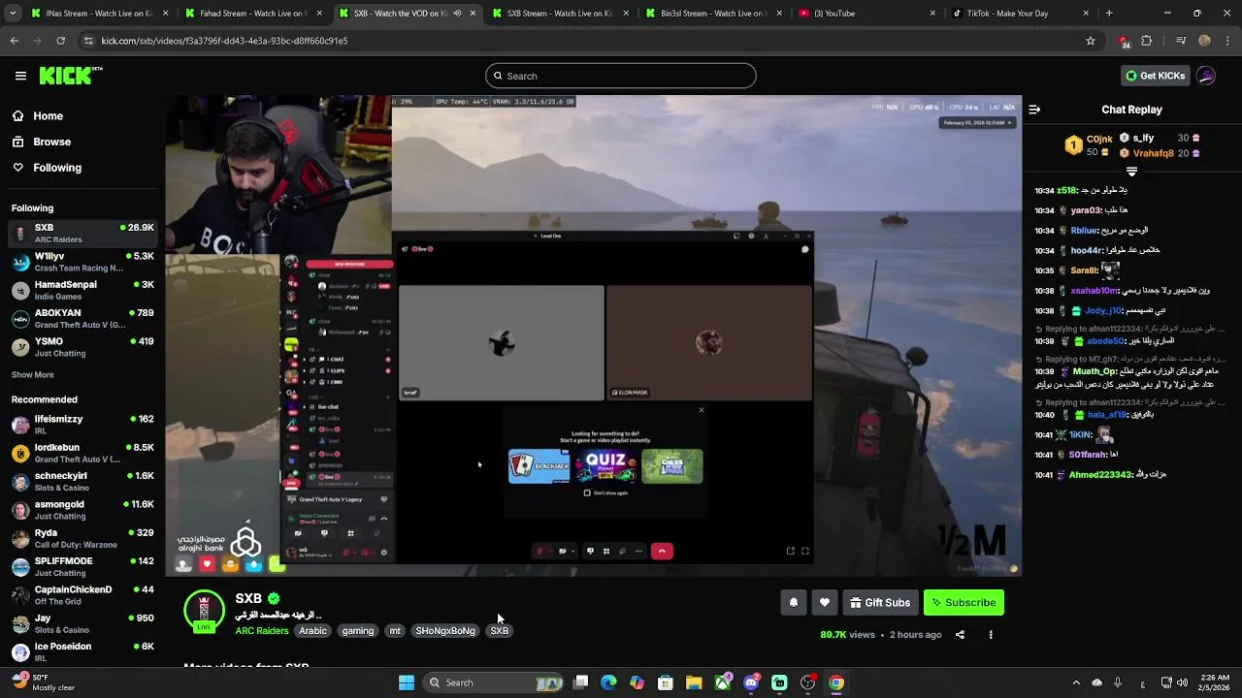Open the video more options menu
Viewport: 1242px width, 698px height.
point(991,635)
